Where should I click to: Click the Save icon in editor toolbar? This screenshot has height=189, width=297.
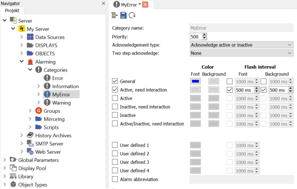123,15
